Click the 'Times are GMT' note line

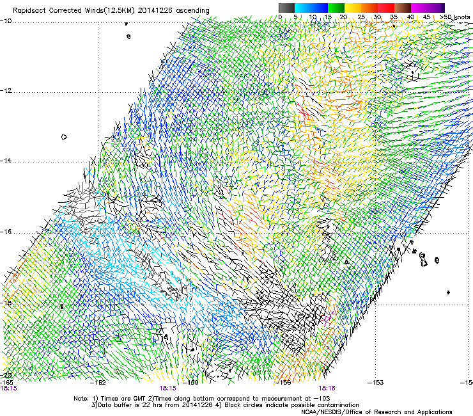click(202, 399)
